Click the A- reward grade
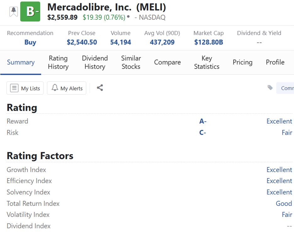This screenshot has width=294, height=235. pyautogui.click(x=203, y=121)
